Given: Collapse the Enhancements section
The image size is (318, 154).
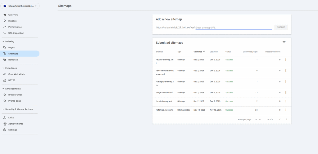Looking at the screenshot, I should coord(3,89).
